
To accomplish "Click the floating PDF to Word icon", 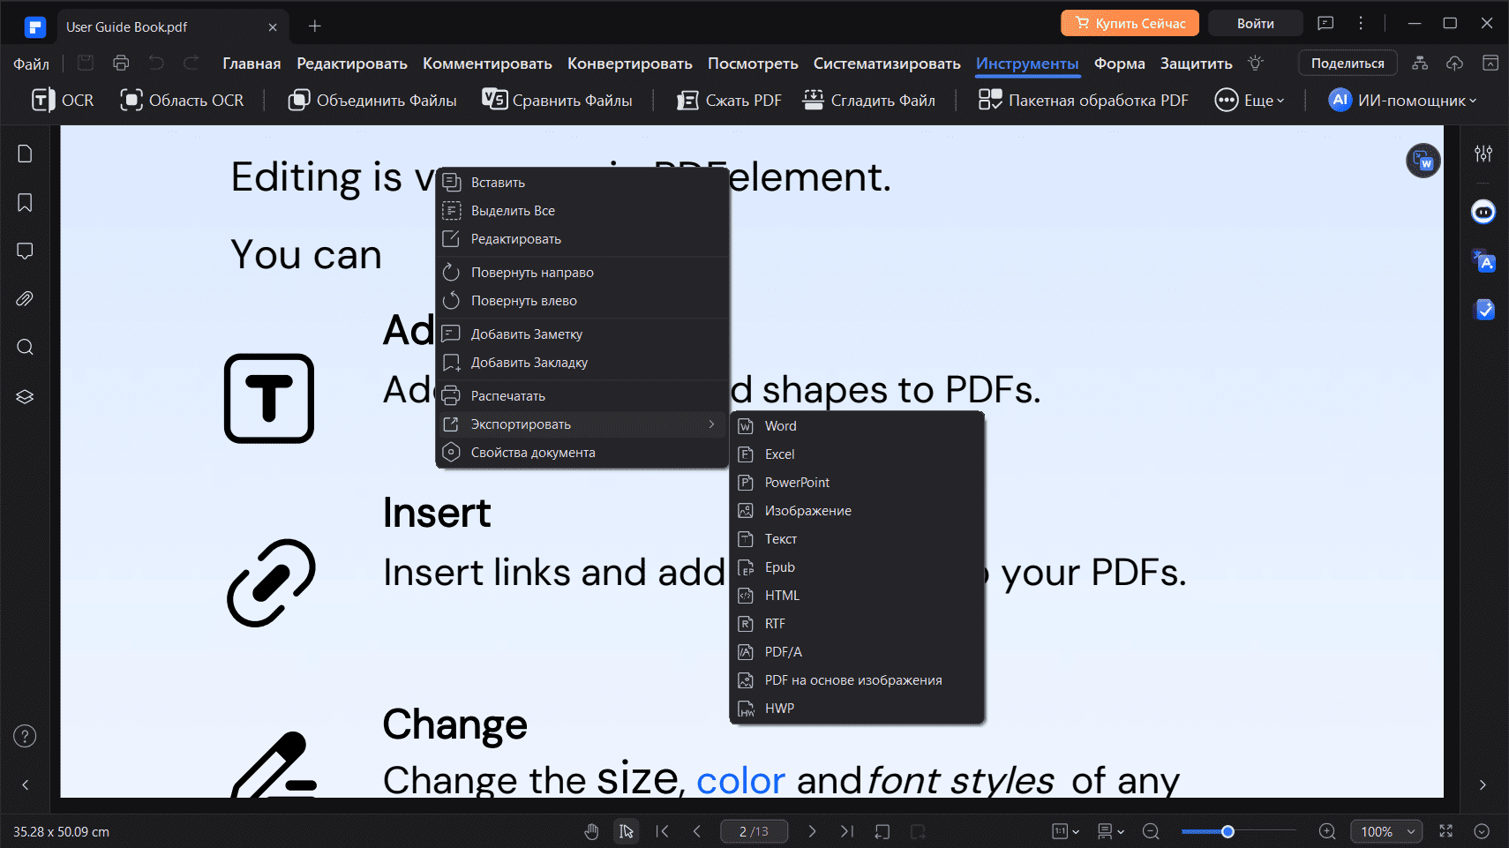I will pos(1423,161).
